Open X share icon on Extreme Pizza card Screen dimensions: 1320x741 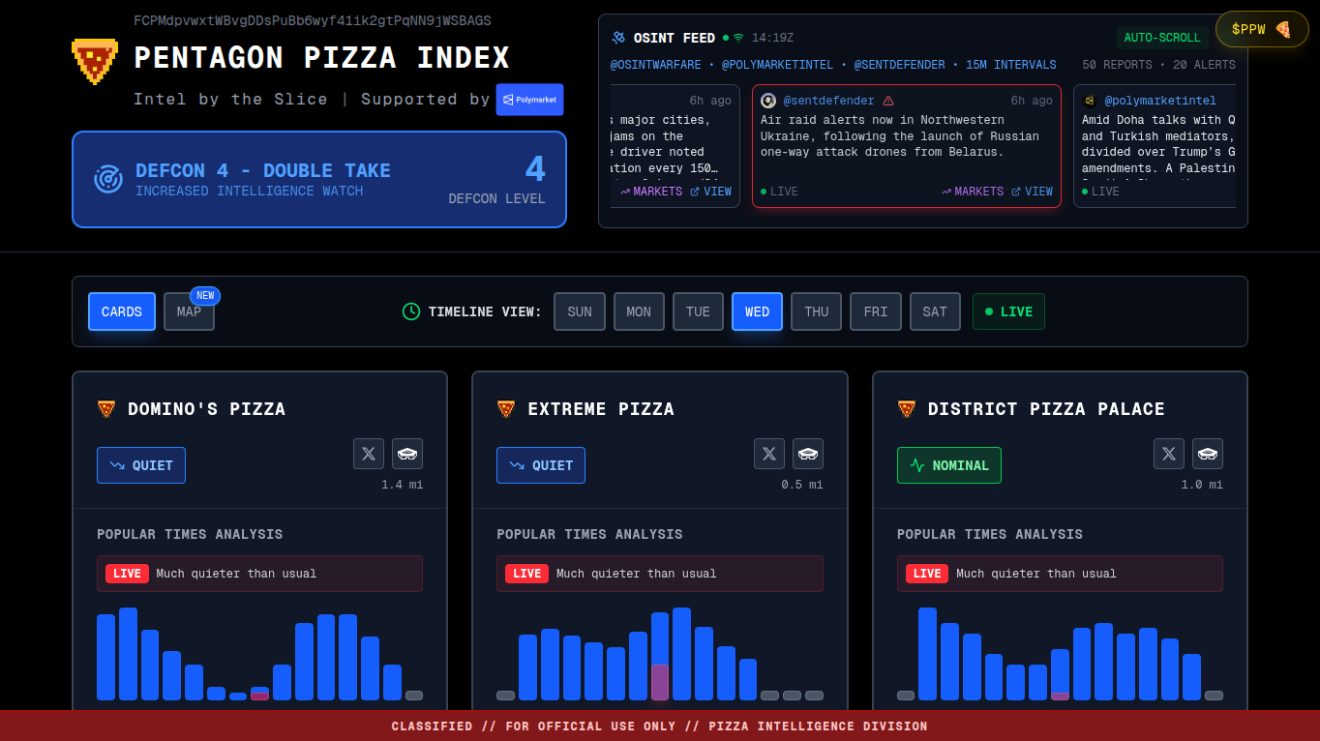(769, 453)
